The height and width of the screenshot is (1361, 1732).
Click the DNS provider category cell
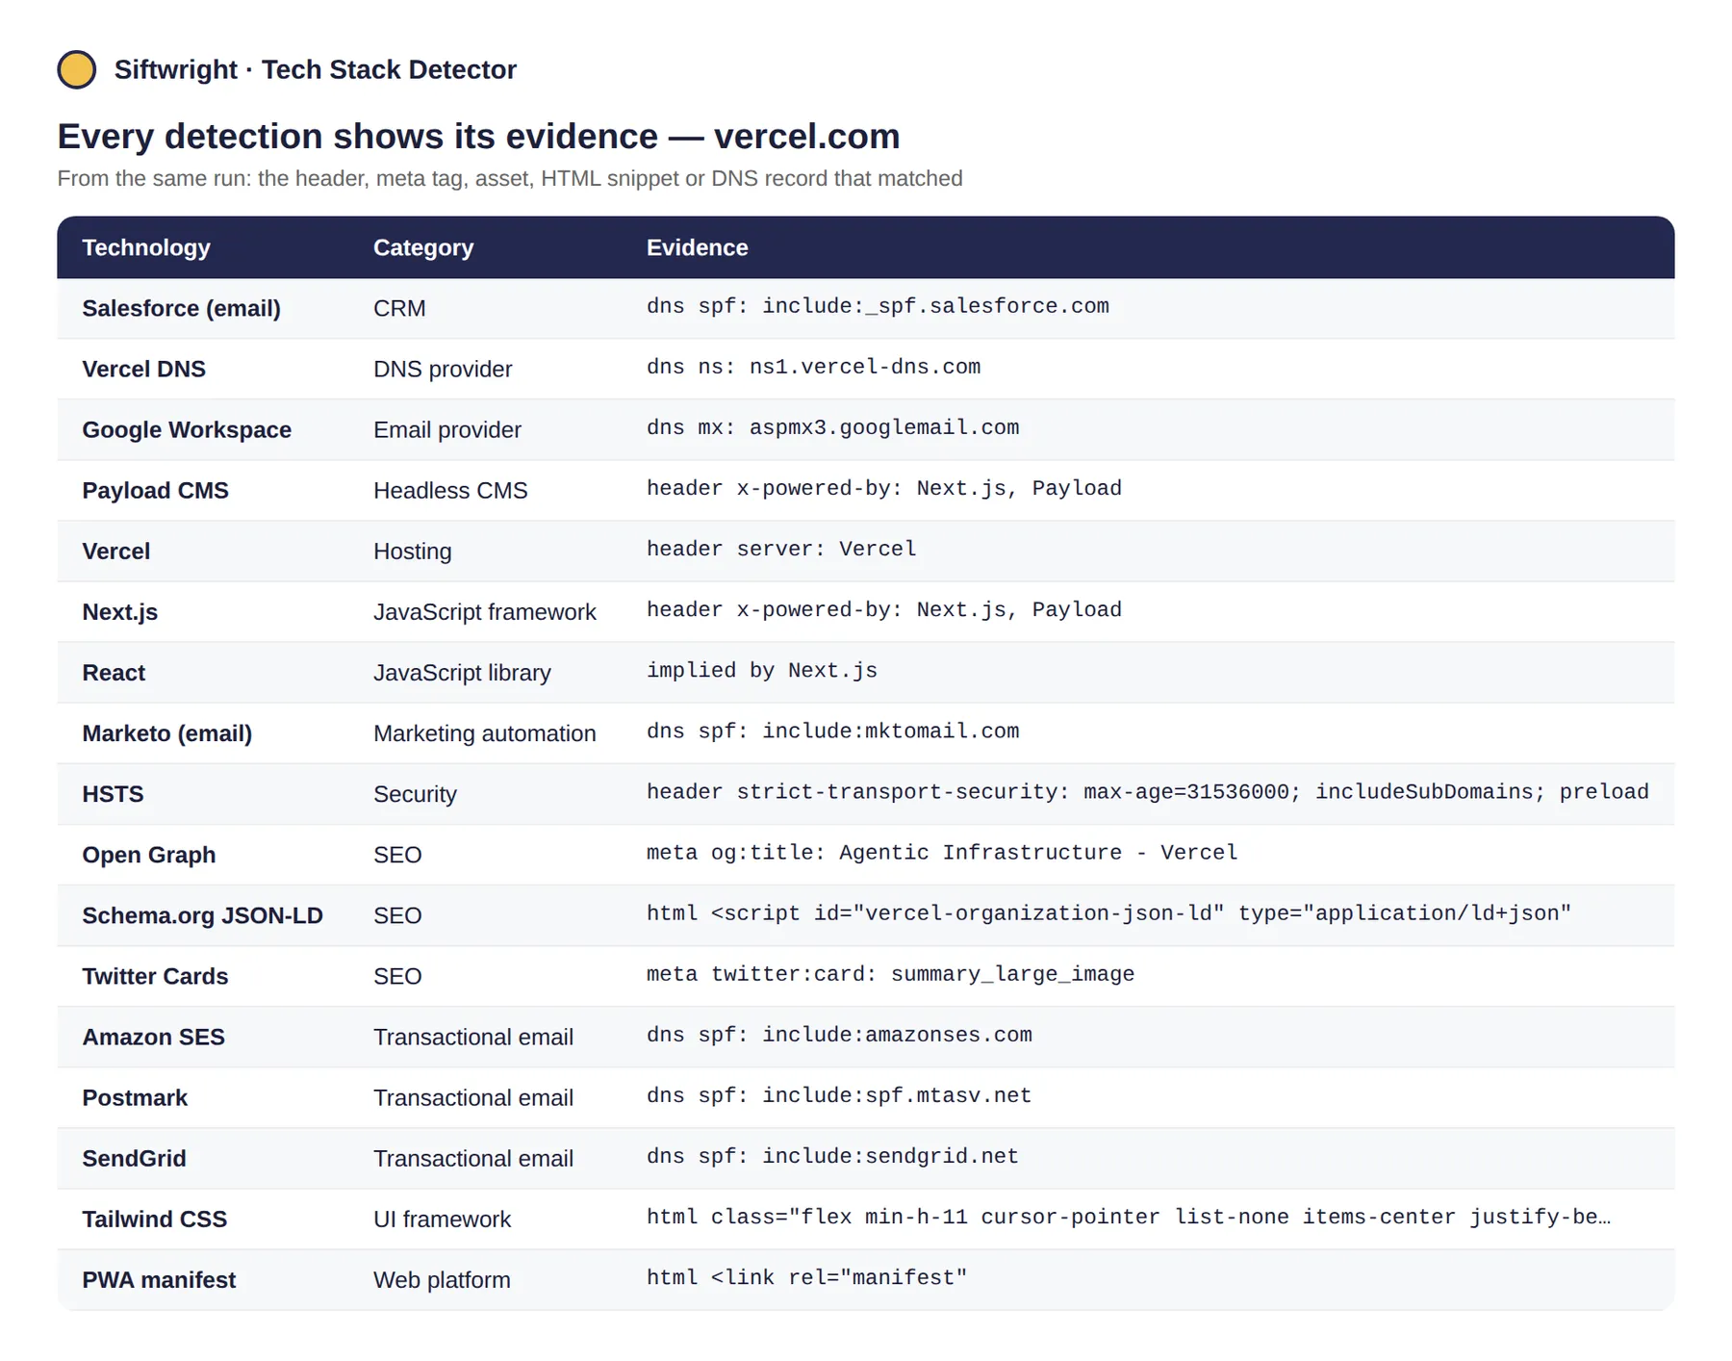point(443,369)
